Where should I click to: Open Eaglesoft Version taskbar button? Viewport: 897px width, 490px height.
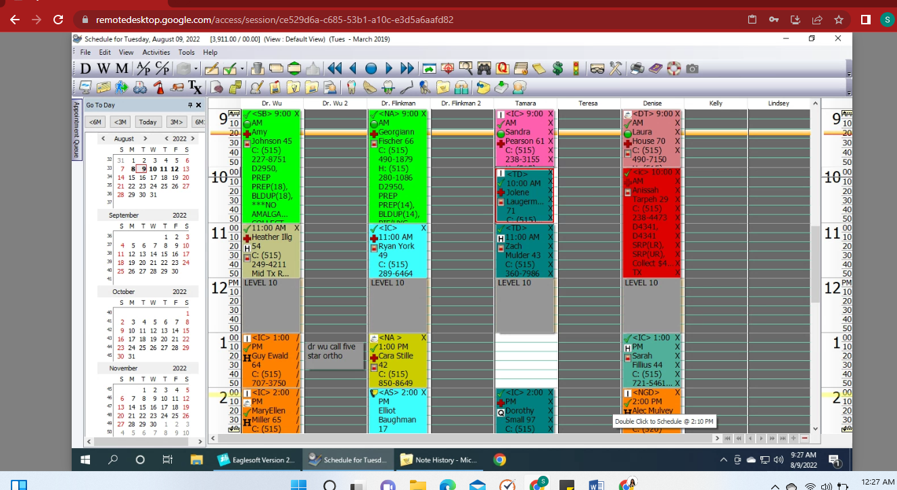[x=257, y=460]
